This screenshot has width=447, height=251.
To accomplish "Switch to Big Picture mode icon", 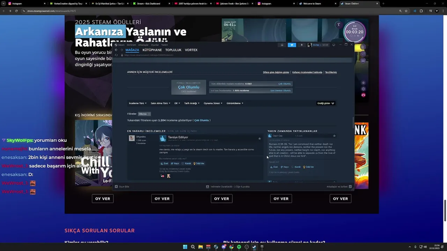I will tap(334, 45).
